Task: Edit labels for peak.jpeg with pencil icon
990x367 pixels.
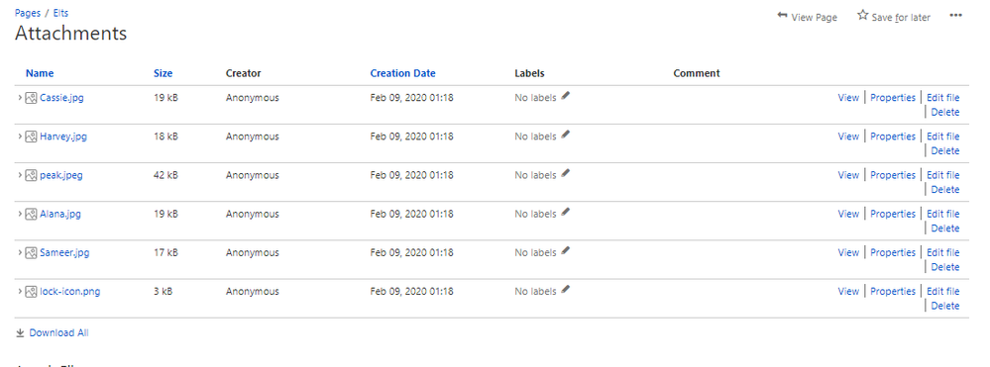Action: click(x=565, y=173)
